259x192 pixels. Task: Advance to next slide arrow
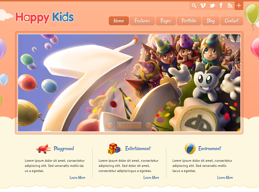[x=149, y=125]
